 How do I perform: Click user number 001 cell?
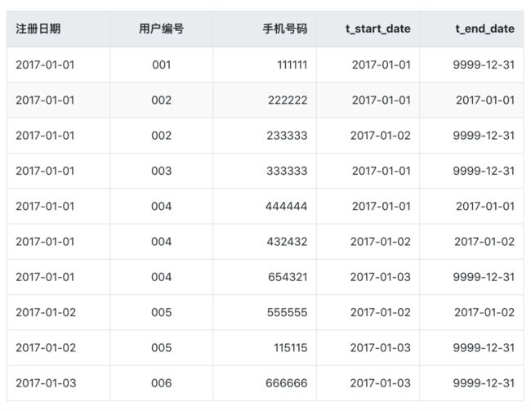pyautogui.click(x=161, y=65)
